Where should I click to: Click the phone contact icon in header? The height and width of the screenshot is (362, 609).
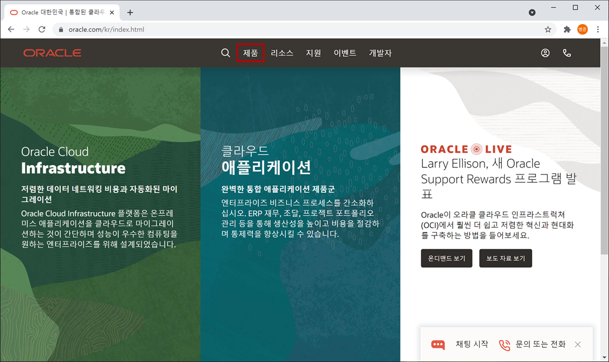[567, 53]
